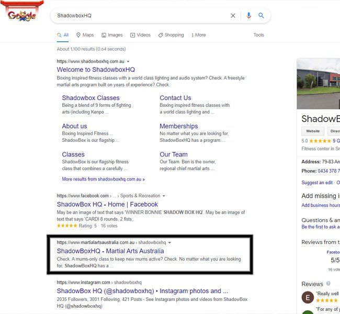Click the building photo in knowledge panel
340x314 pixels.
319,84
